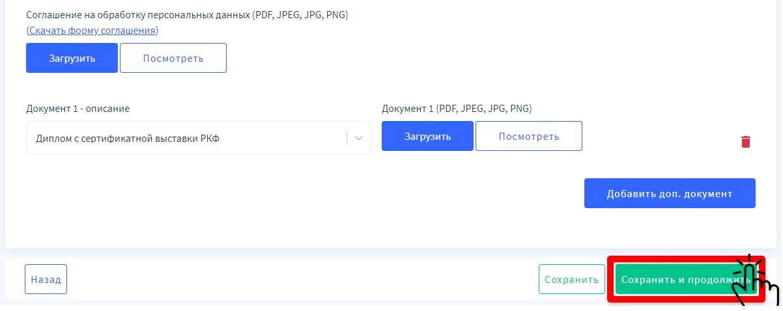The height and width of the screenshot is (311, 783).
Task: Click 'Загрузить' for Документ 1
Action: pos(427,136)
